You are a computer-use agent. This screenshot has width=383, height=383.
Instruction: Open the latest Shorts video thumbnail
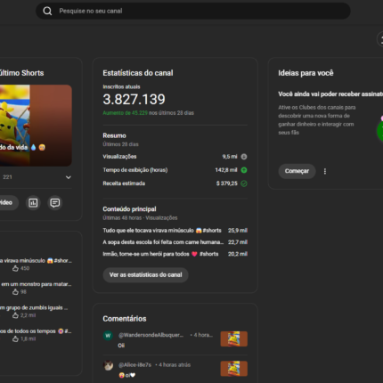(x=36, y=126)
